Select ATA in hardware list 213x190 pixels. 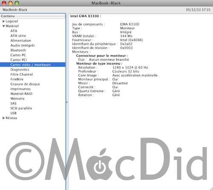point(14,31)
